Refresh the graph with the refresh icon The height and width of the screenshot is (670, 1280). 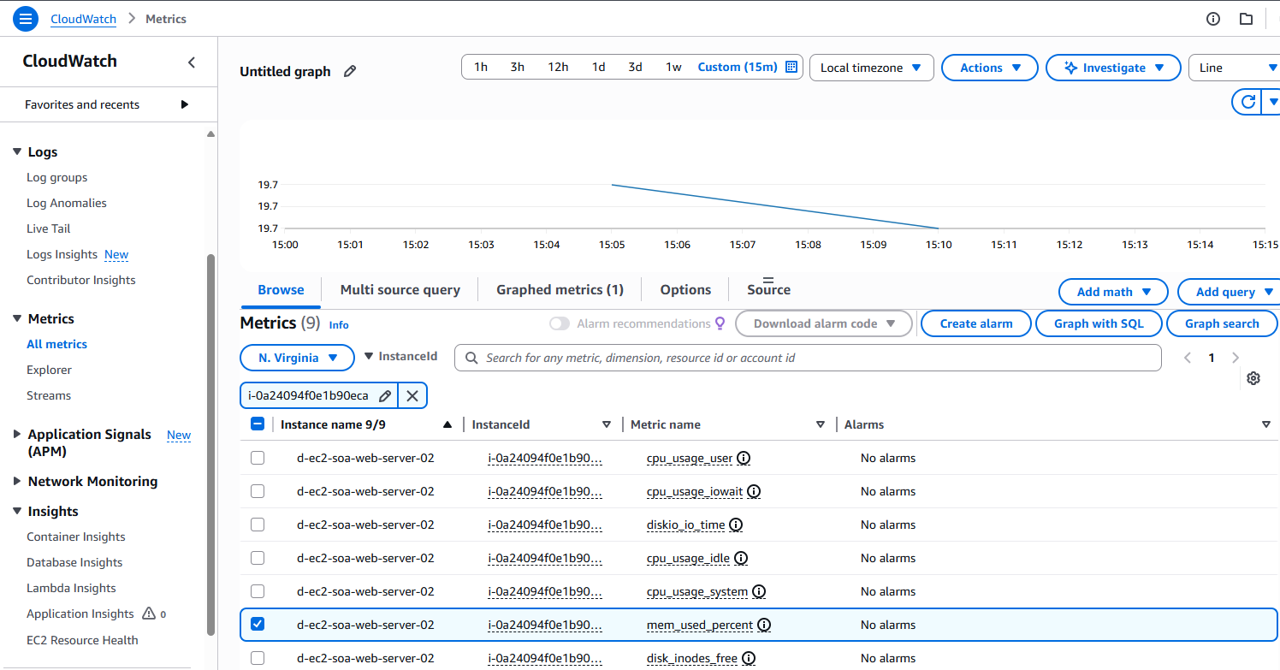pos(1248,102)
